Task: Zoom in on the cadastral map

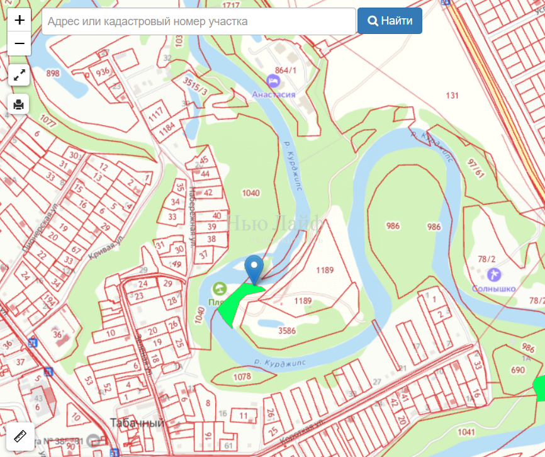Action: coord(20,20)
